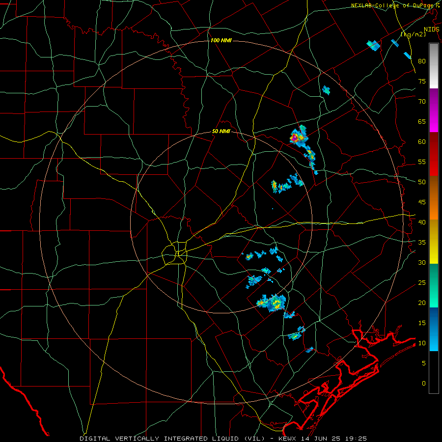Click the 65 value on the color scale
442x442 pixels.
coord(422,121)
